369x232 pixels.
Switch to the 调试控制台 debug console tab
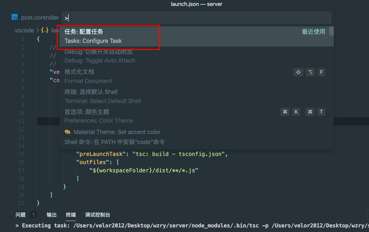point(97,215)
